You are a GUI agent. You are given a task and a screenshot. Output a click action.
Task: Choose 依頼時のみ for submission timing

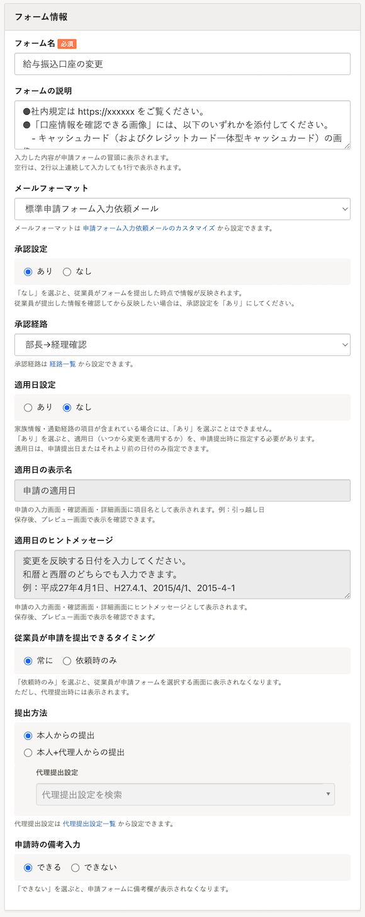[x=67, y=660]
